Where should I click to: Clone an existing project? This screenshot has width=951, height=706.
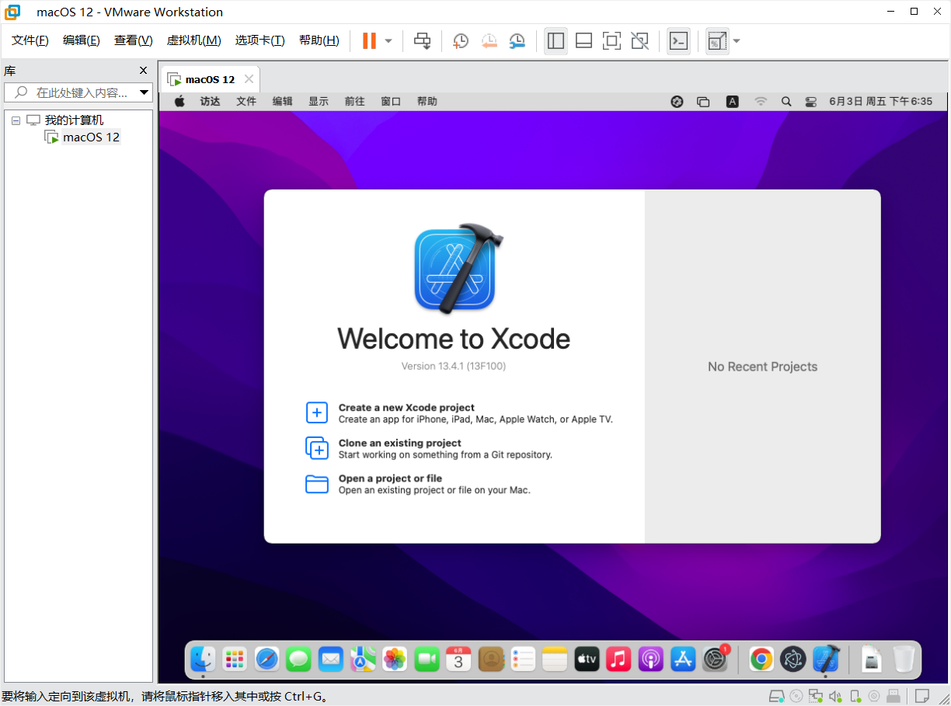tap(430, 448)
